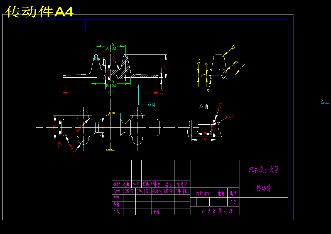Click the 批准 cell
The image size is (331, 234).
(x=156, y=212)
